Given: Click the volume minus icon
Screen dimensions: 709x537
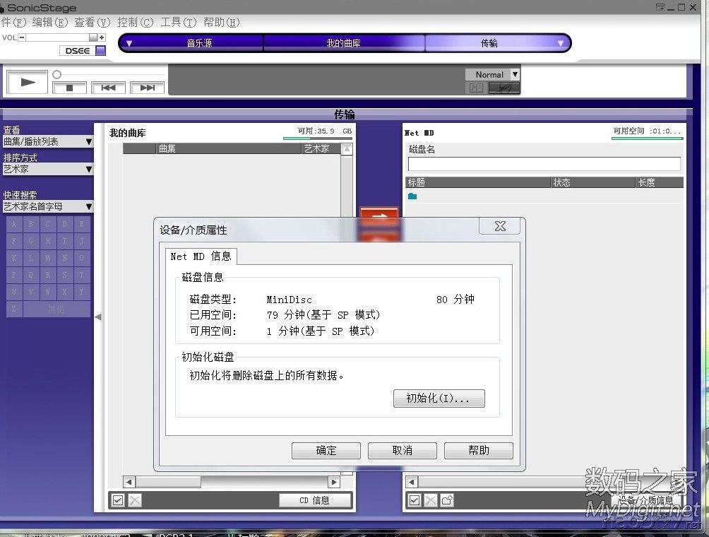Looking at the screenshot, I should coord(22,37).
